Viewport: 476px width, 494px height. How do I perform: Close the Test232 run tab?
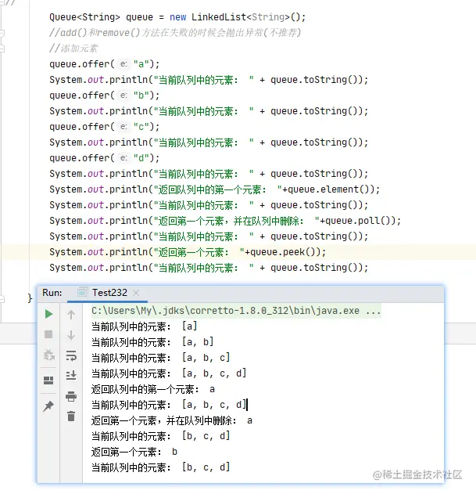click(x=136, y=293)
